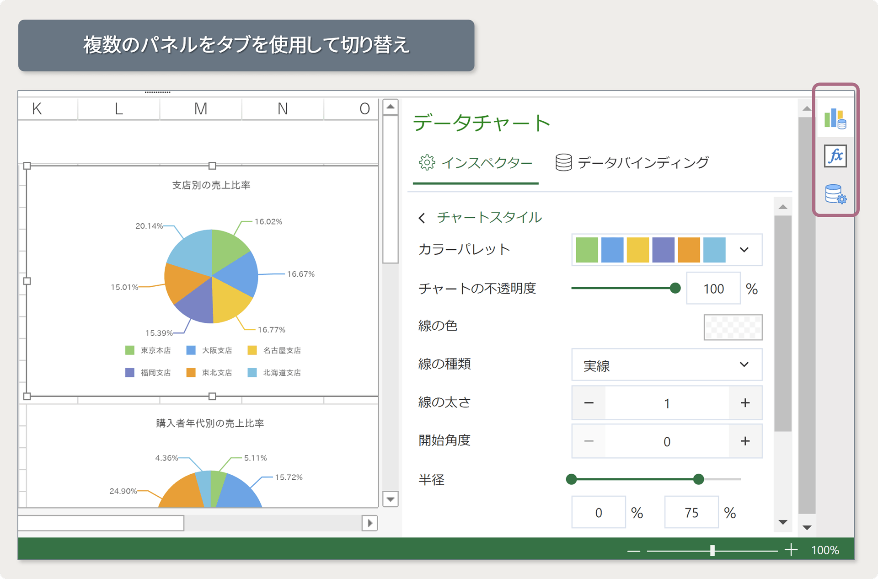Click the opacity value field showing 100
878x579 pixels.
[713, 289]
